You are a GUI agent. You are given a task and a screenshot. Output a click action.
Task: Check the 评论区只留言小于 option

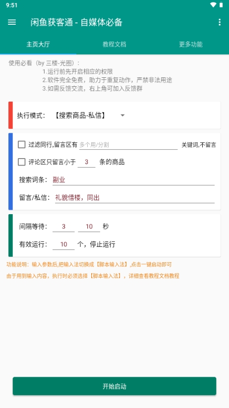pos(22,162)
